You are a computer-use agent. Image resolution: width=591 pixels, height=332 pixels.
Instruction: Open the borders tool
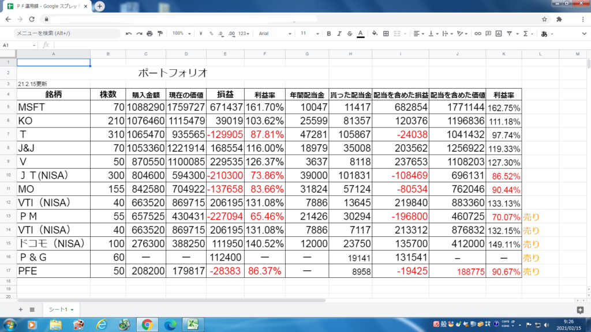click(386, 33)
